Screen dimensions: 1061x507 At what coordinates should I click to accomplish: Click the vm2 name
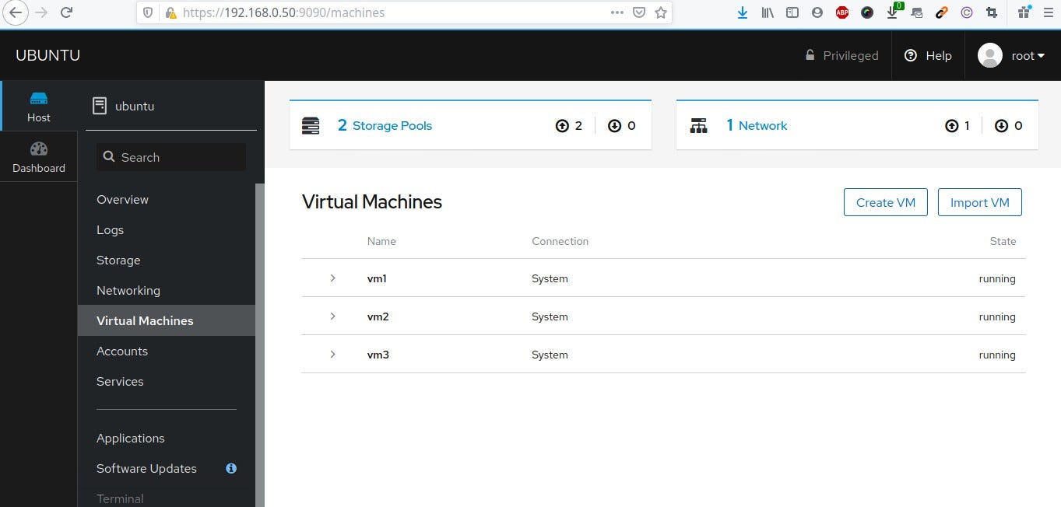pyautogui.click(x=378, y=316)
